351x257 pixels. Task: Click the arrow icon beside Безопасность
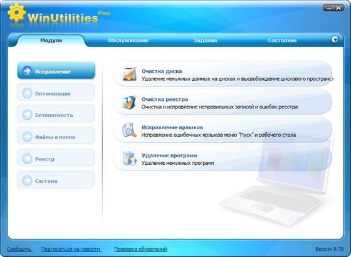pos(27,115)
